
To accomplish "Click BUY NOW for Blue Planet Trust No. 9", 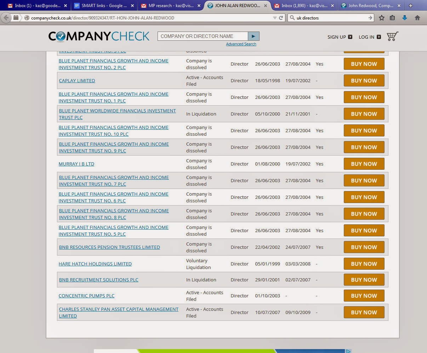I will pos(364,147).
